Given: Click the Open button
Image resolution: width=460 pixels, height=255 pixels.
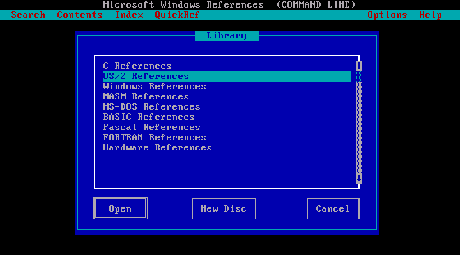Looking at the screenshot, I should click(x=121, y=208).
